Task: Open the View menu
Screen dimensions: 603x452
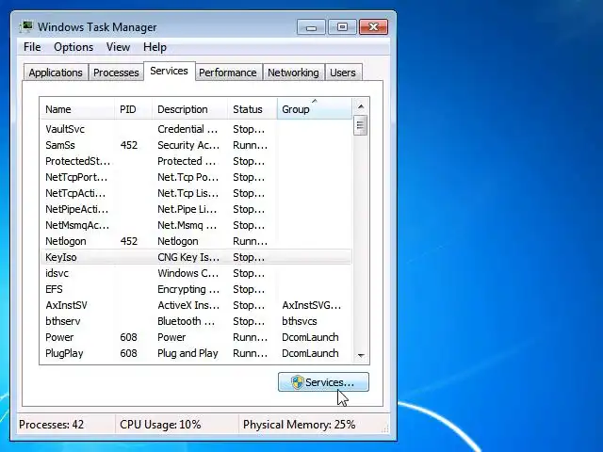Action: [x=118, y=47]
